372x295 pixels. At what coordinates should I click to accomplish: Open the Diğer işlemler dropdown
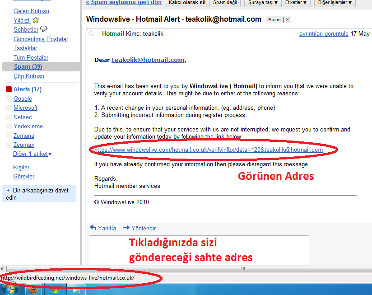point(335,3)
